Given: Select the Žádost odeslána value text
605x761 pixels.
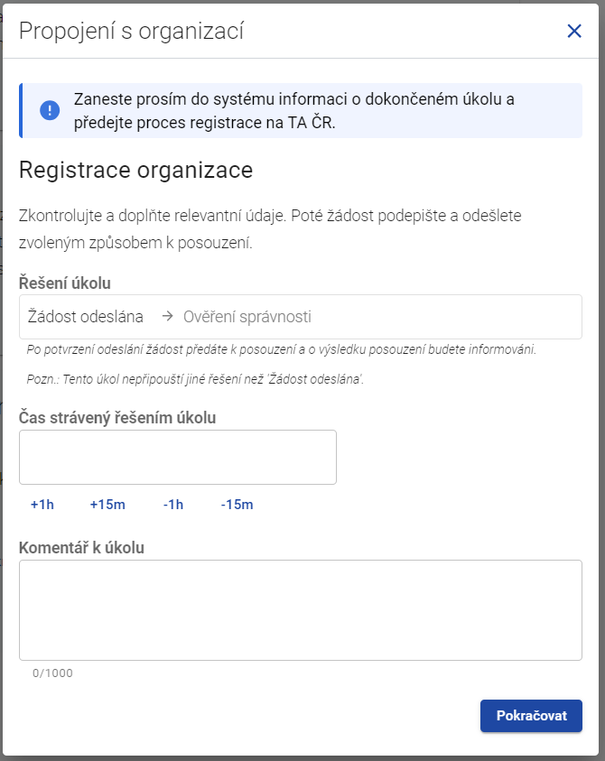Looking at the screenshot, I should 86,317.
